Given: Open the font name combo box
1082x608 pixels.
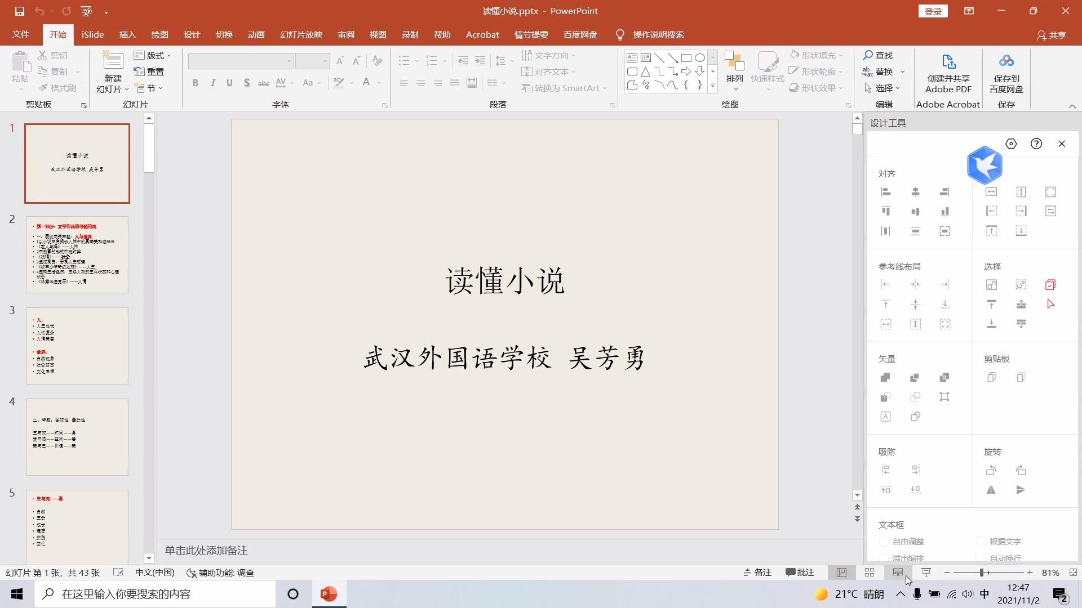Looking at the screenshot, I should pyautogui.click(x=241, y=61).
